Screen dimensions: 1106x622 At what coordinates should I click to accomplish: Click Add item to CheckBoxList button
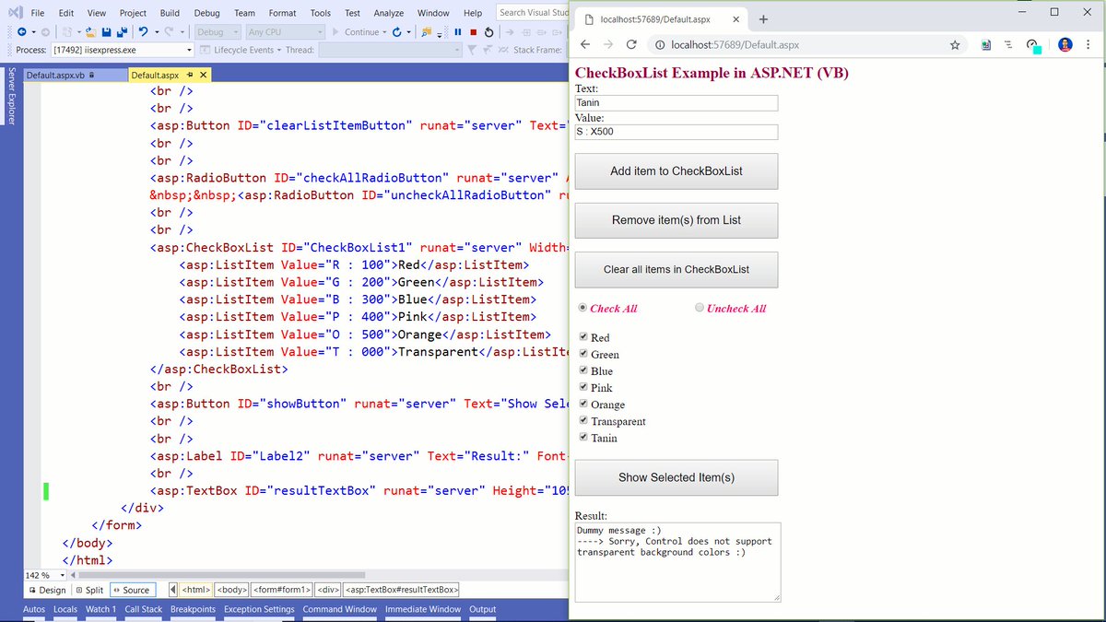677,170
